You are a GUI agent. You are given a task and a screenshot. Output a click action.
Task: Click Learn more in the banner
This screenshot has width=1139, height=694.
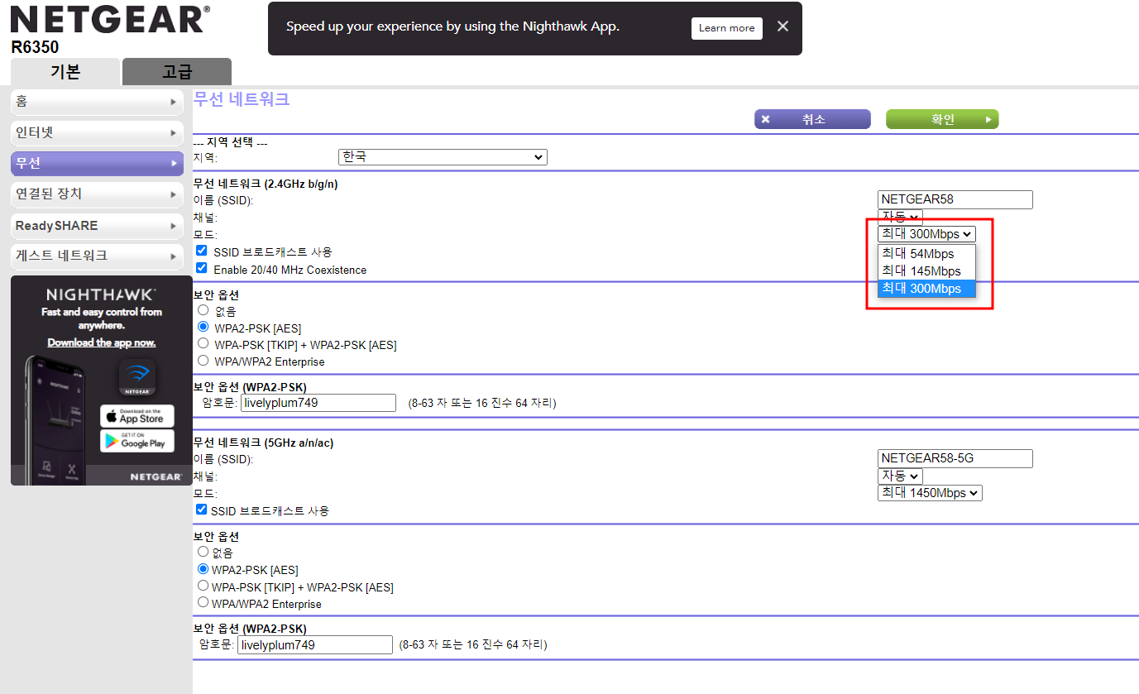(x=727, y=28)
